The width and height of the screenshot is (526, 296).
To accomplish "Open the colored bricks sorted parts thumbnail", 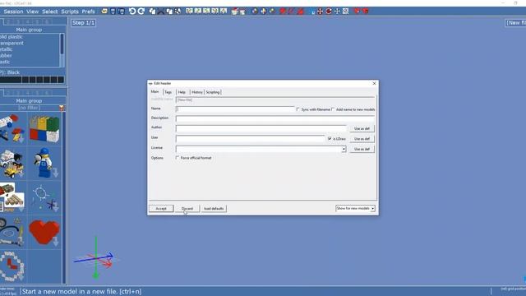I will pyautogui.click(x=44, y=128).
